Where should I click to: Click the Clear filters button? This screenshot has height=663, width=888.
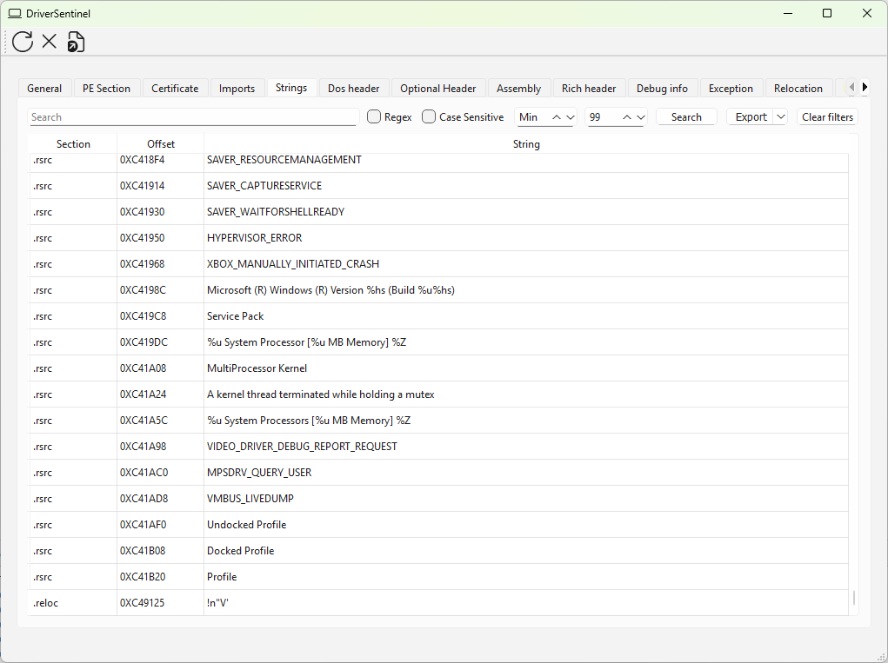click(827, 117)
